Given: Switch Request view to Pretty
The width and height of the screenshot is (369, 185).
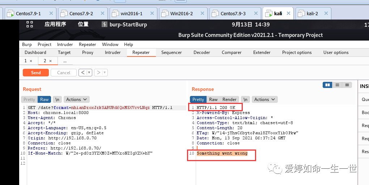Looking at the screenshot, I should [29, 100].
